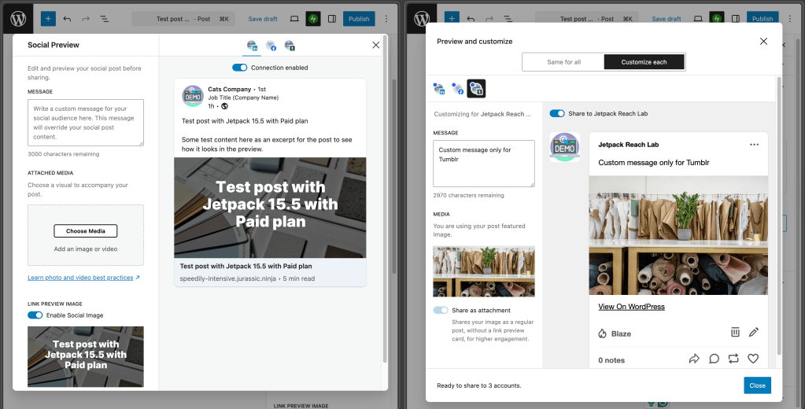Turn off Share to Jetpack Reach Lab
The height and width of the screenshot is (409, 805).
557,113
